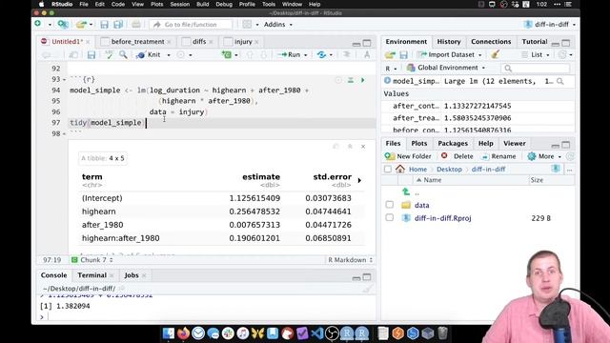This screenshot has width=610, height=343.
Task: Tick the checkbox for data folder
Action: pos(389,205)
